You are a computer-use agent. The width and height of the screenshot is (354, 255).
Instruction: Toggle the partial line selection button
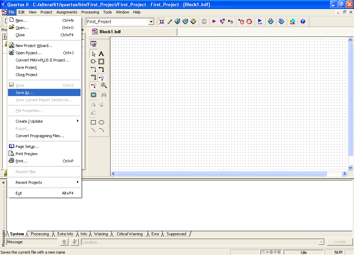coord(93,85)
